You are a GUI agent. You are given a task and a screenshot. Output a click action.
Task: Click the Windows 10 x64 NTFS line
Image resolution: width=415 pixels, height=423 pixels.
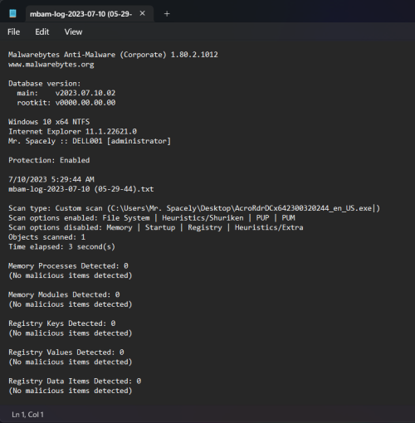tap(49, 122)
